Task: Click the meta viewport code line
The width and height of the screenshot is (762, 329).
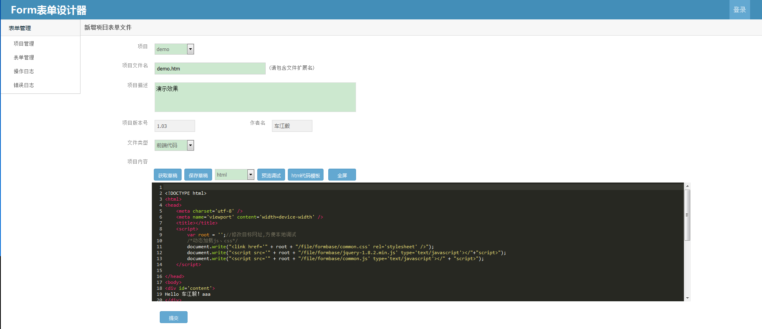Action: 249,217
